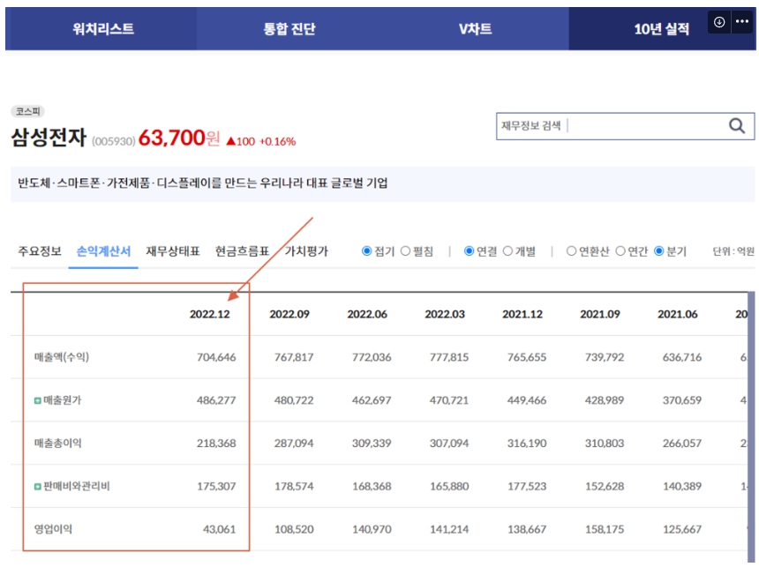
Task: Click the 2021.06 column header
Action: click(x=678, y=315)
